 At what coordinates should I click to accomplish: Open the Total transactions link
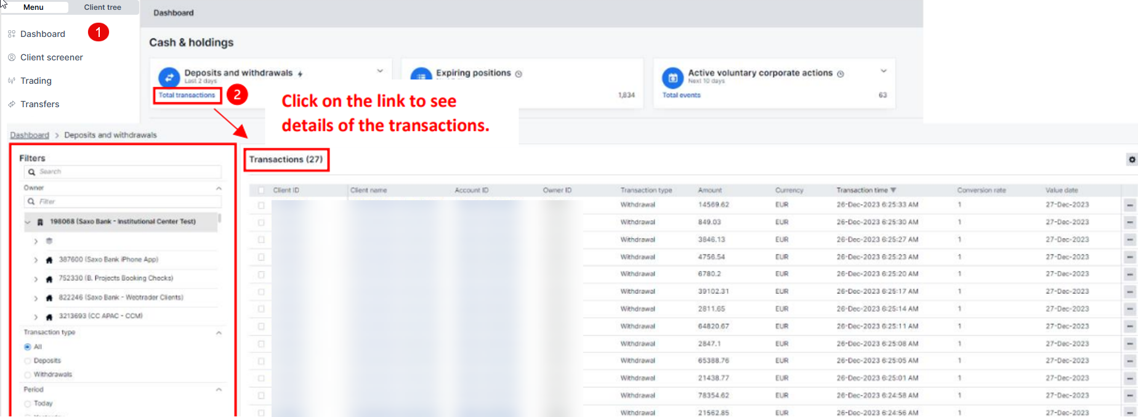(x=187, y=95)
